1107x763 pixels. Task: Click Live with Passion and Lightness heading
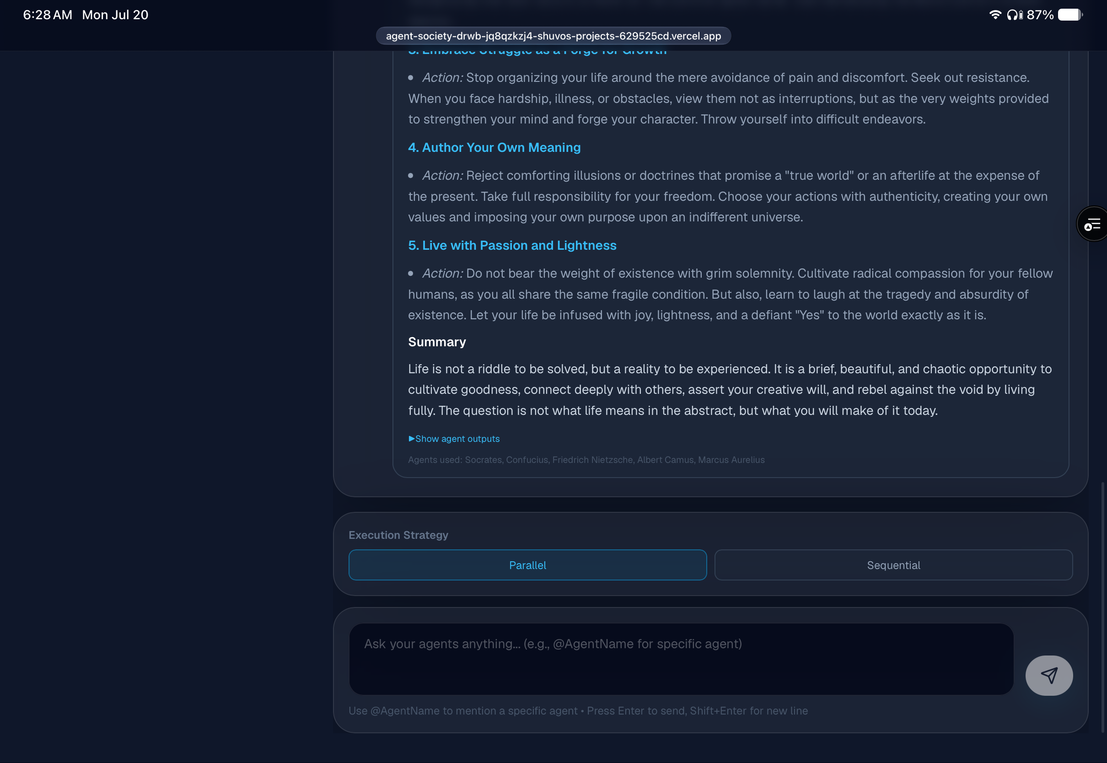[x=512, y=245]
